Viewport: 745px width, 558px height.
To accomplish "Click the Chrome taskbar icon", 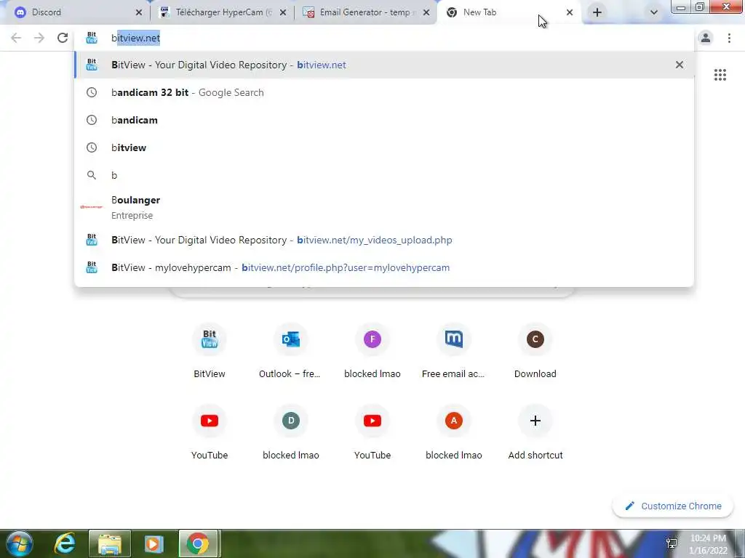I will [198, 543].
